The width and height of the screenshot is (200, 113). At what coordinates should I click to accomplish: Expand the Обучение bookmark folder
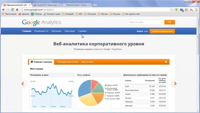coord(90,14)
